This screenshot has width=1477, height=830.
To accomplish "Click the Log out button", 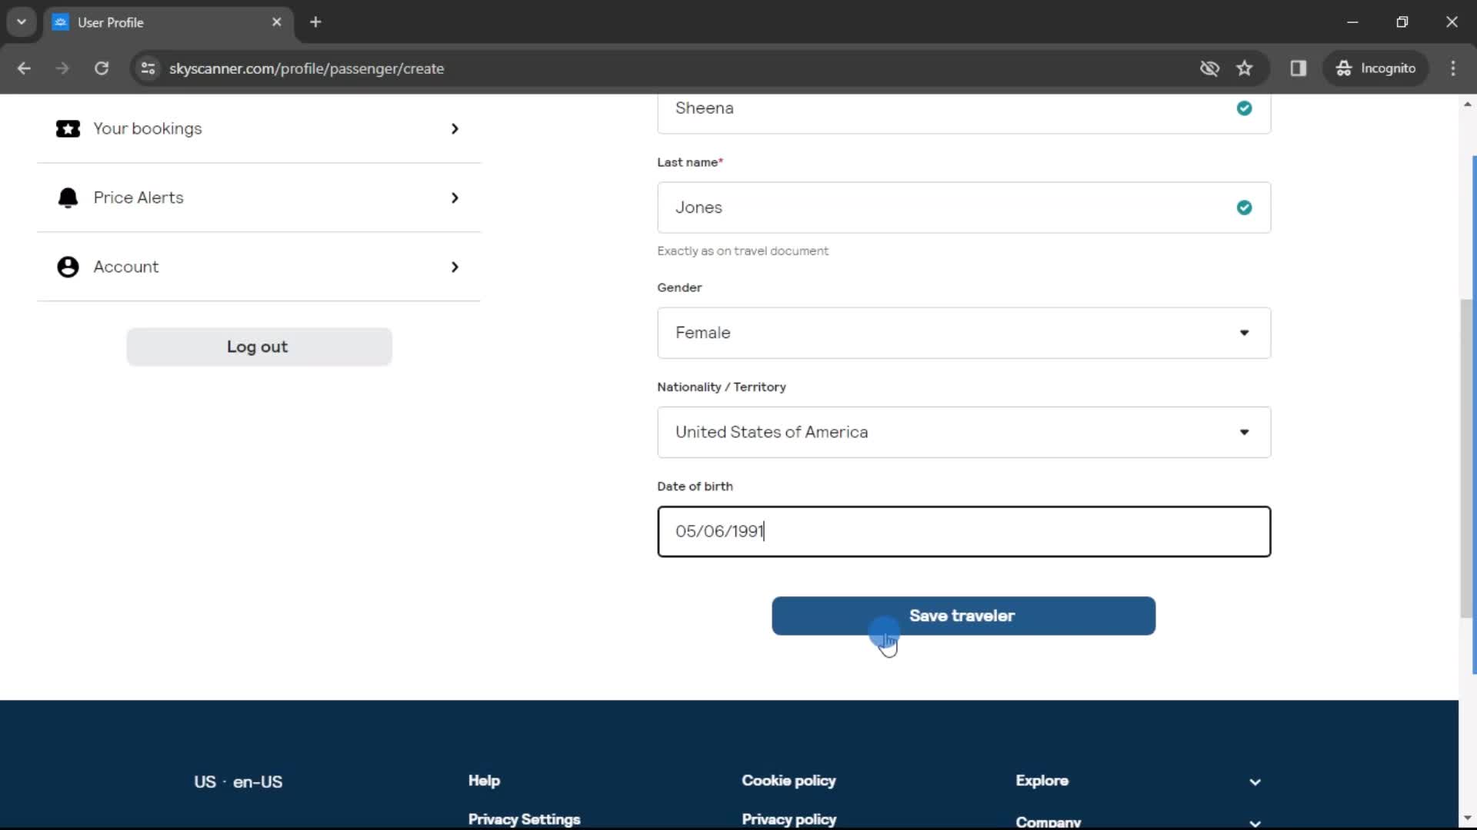I will click(258, 346).
